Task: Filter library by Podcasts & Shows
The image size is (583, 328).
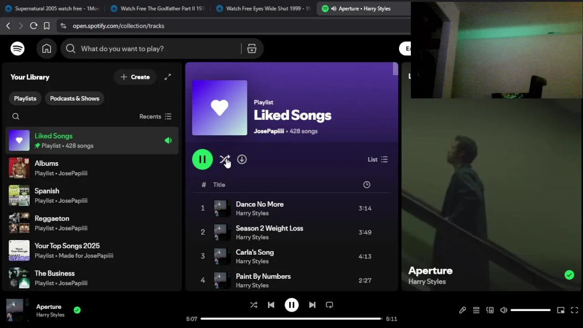Action: [75, 98]
